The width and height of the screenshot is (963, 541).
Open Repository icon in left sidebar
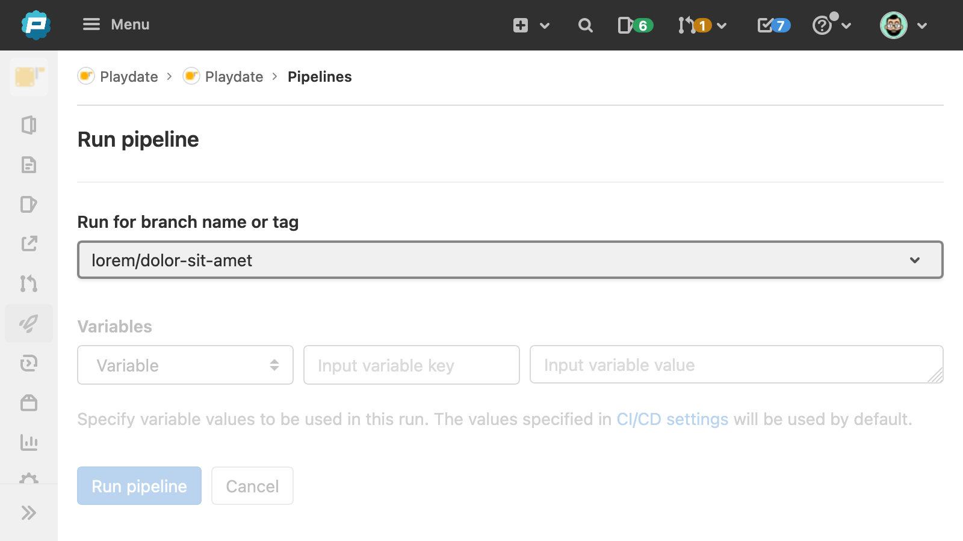pyautogui.click(x=29, y=165)
